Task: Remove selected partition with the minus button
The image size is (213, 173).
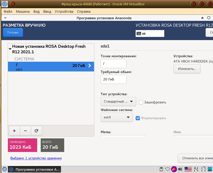Action: click(x=25, y=131)
